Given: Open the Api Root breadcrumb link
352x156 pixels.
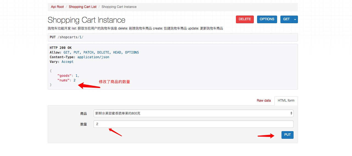Looking at the screenshot, I should point(57,7).
